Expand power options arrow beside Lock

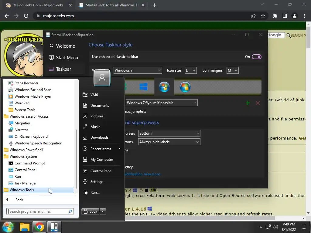point(103,211)
